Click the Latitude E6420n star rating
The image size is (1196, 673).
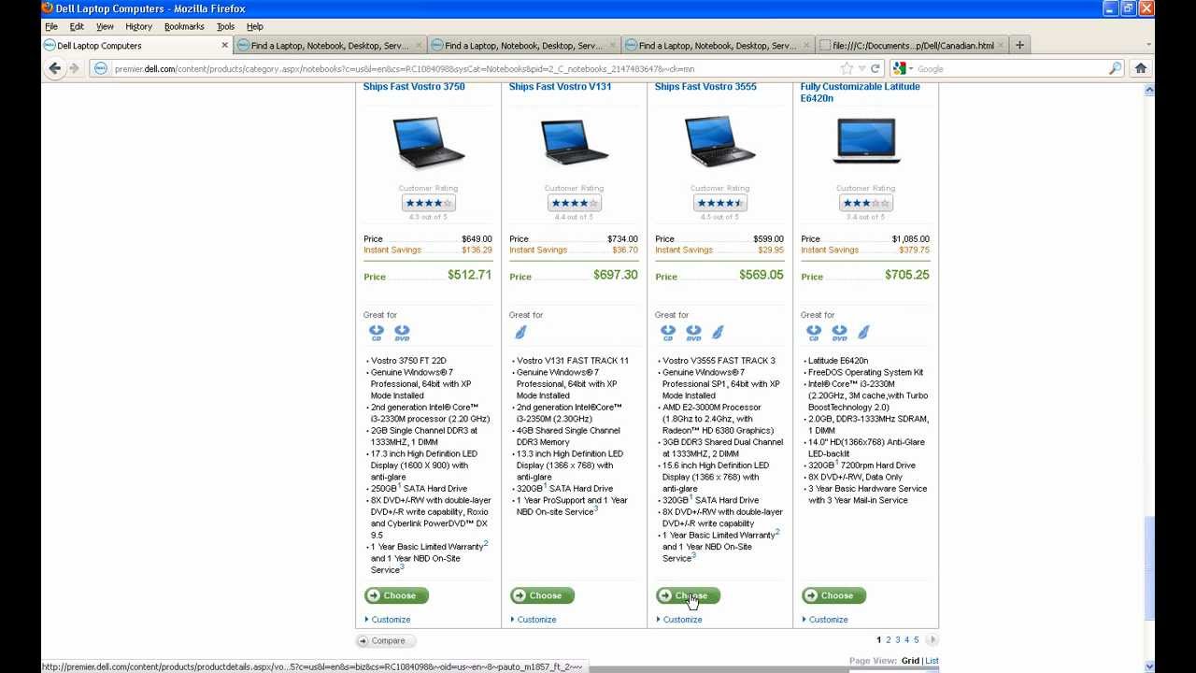(865, 203)
